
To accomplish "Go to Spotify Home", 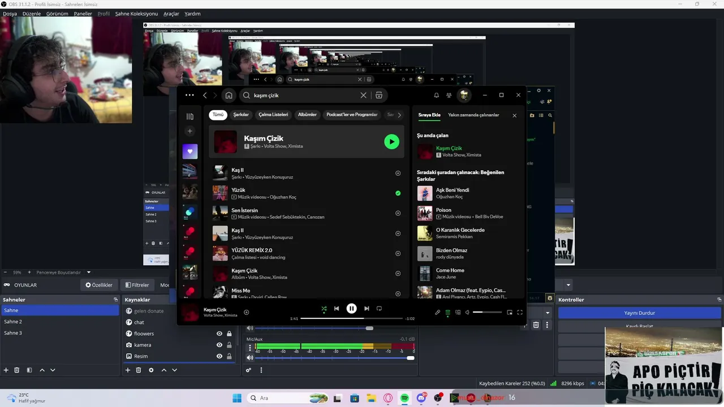I will [x=229, y=96].
